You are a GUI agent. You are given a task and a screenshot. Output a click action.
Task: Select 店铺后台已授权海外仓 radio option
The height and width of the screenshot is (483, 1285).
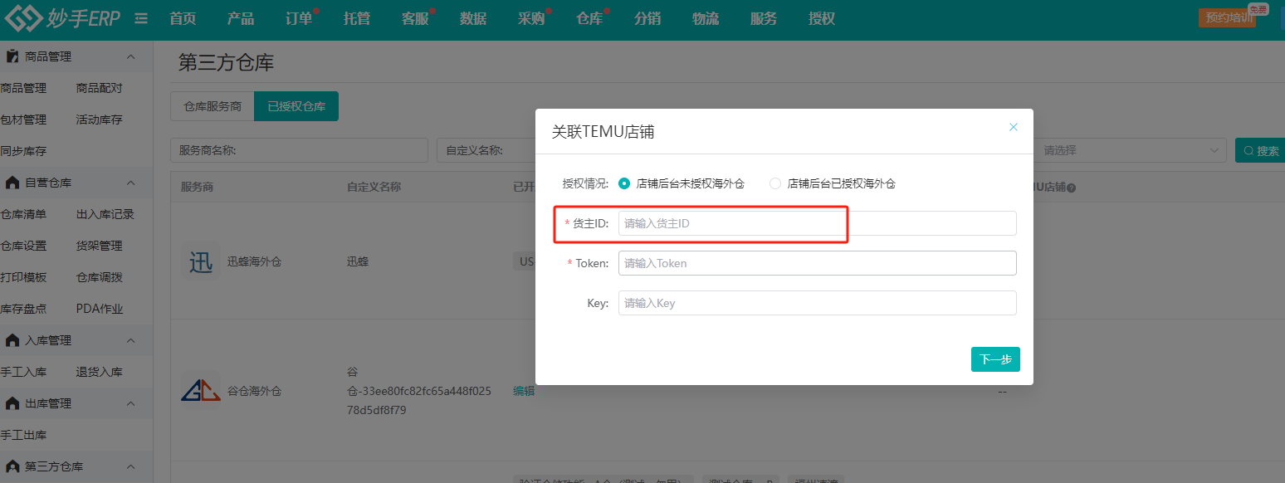[775, 183]
